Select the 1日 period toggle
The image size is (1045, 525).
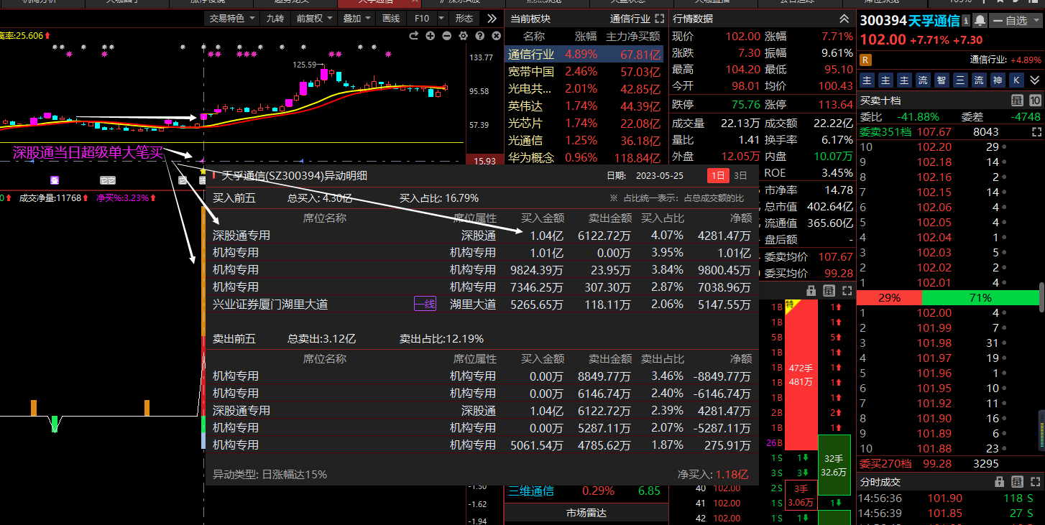click(x=718, y=175)
